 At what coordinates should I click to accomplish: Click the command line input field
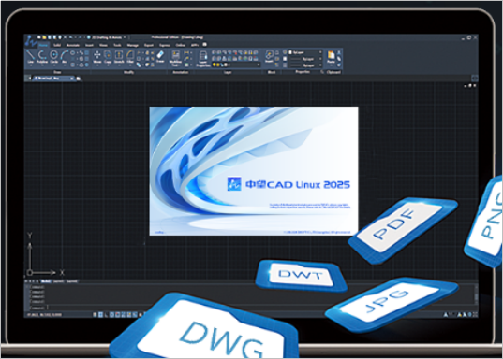[252, 308]
